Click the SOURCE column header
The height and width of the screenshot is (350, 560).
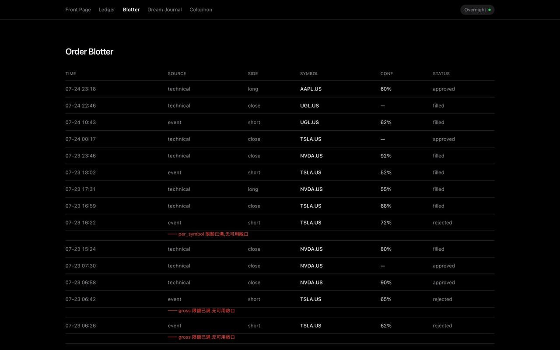177,73
